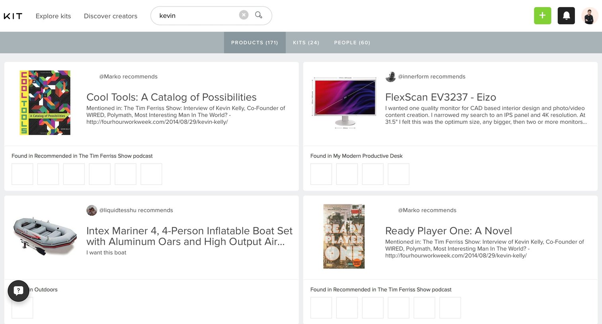Open My Modern Productive Desk kit link
Screen dimensions: 602x324
(368, 156)
